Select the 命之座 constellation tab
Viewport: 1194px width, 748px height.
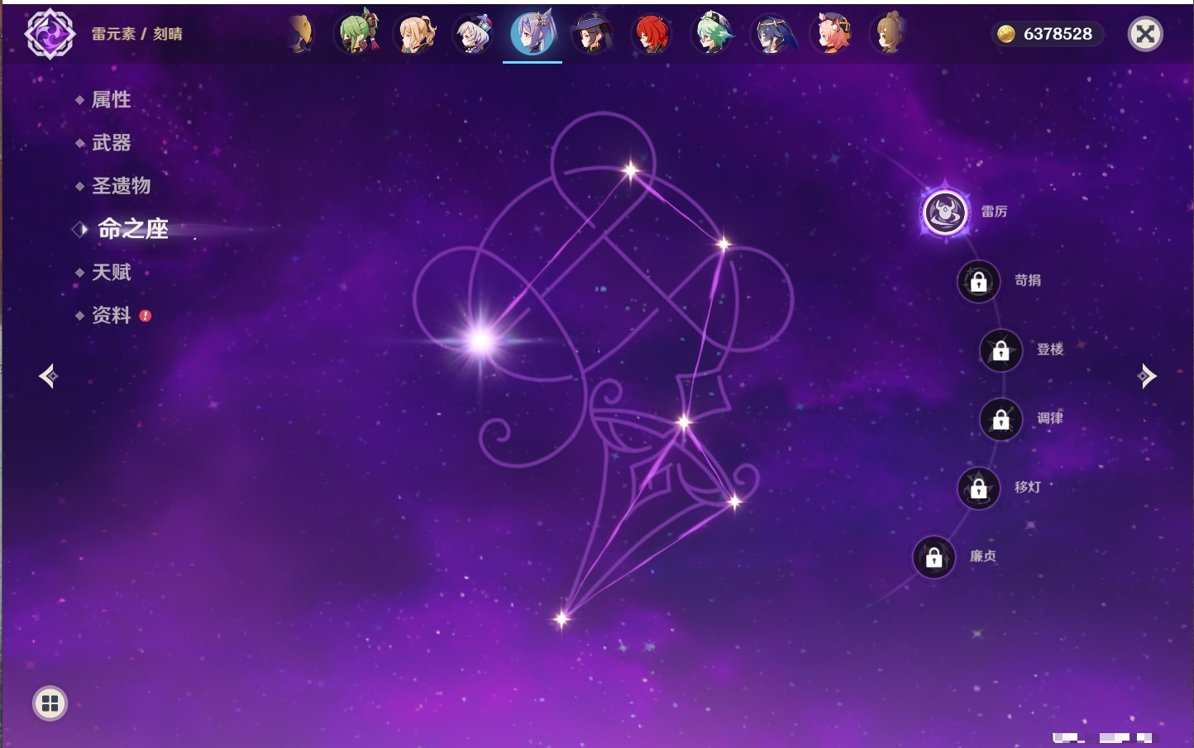click(132, 229)
